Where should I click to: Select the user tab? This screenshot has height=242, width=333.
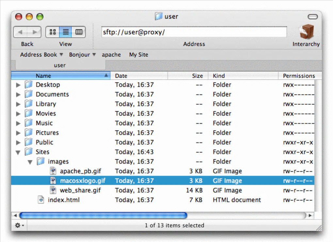coord(60,65)
